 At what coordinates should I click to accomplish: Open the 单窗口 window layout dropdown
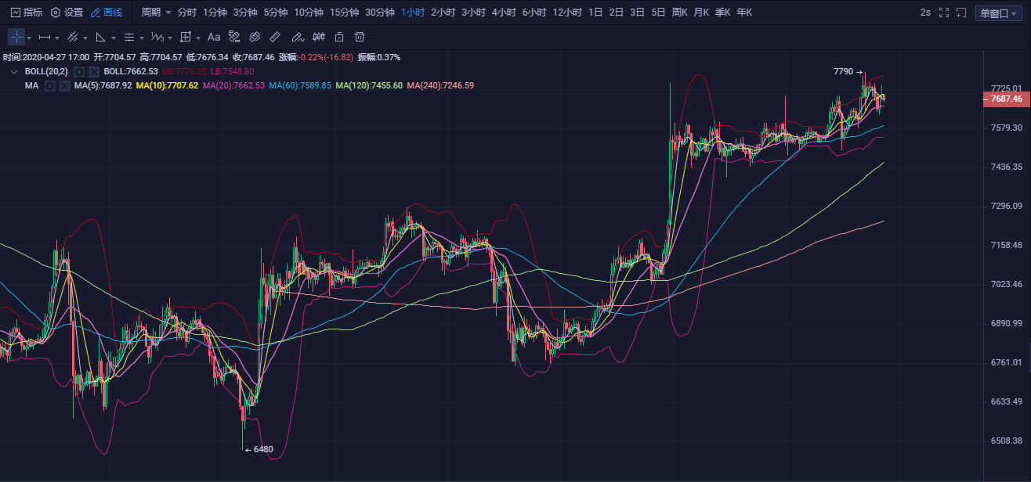click(x=998, y=13)
